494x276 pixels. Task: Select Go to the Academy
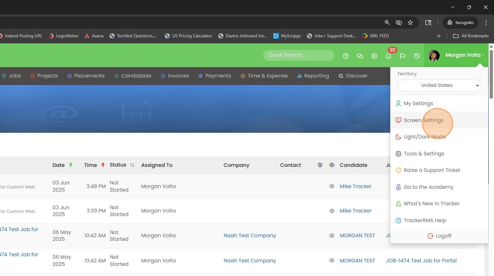click(439, 187)
